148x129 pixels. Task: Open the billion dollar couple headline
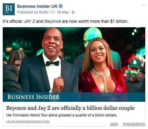[x=70, y=108]
